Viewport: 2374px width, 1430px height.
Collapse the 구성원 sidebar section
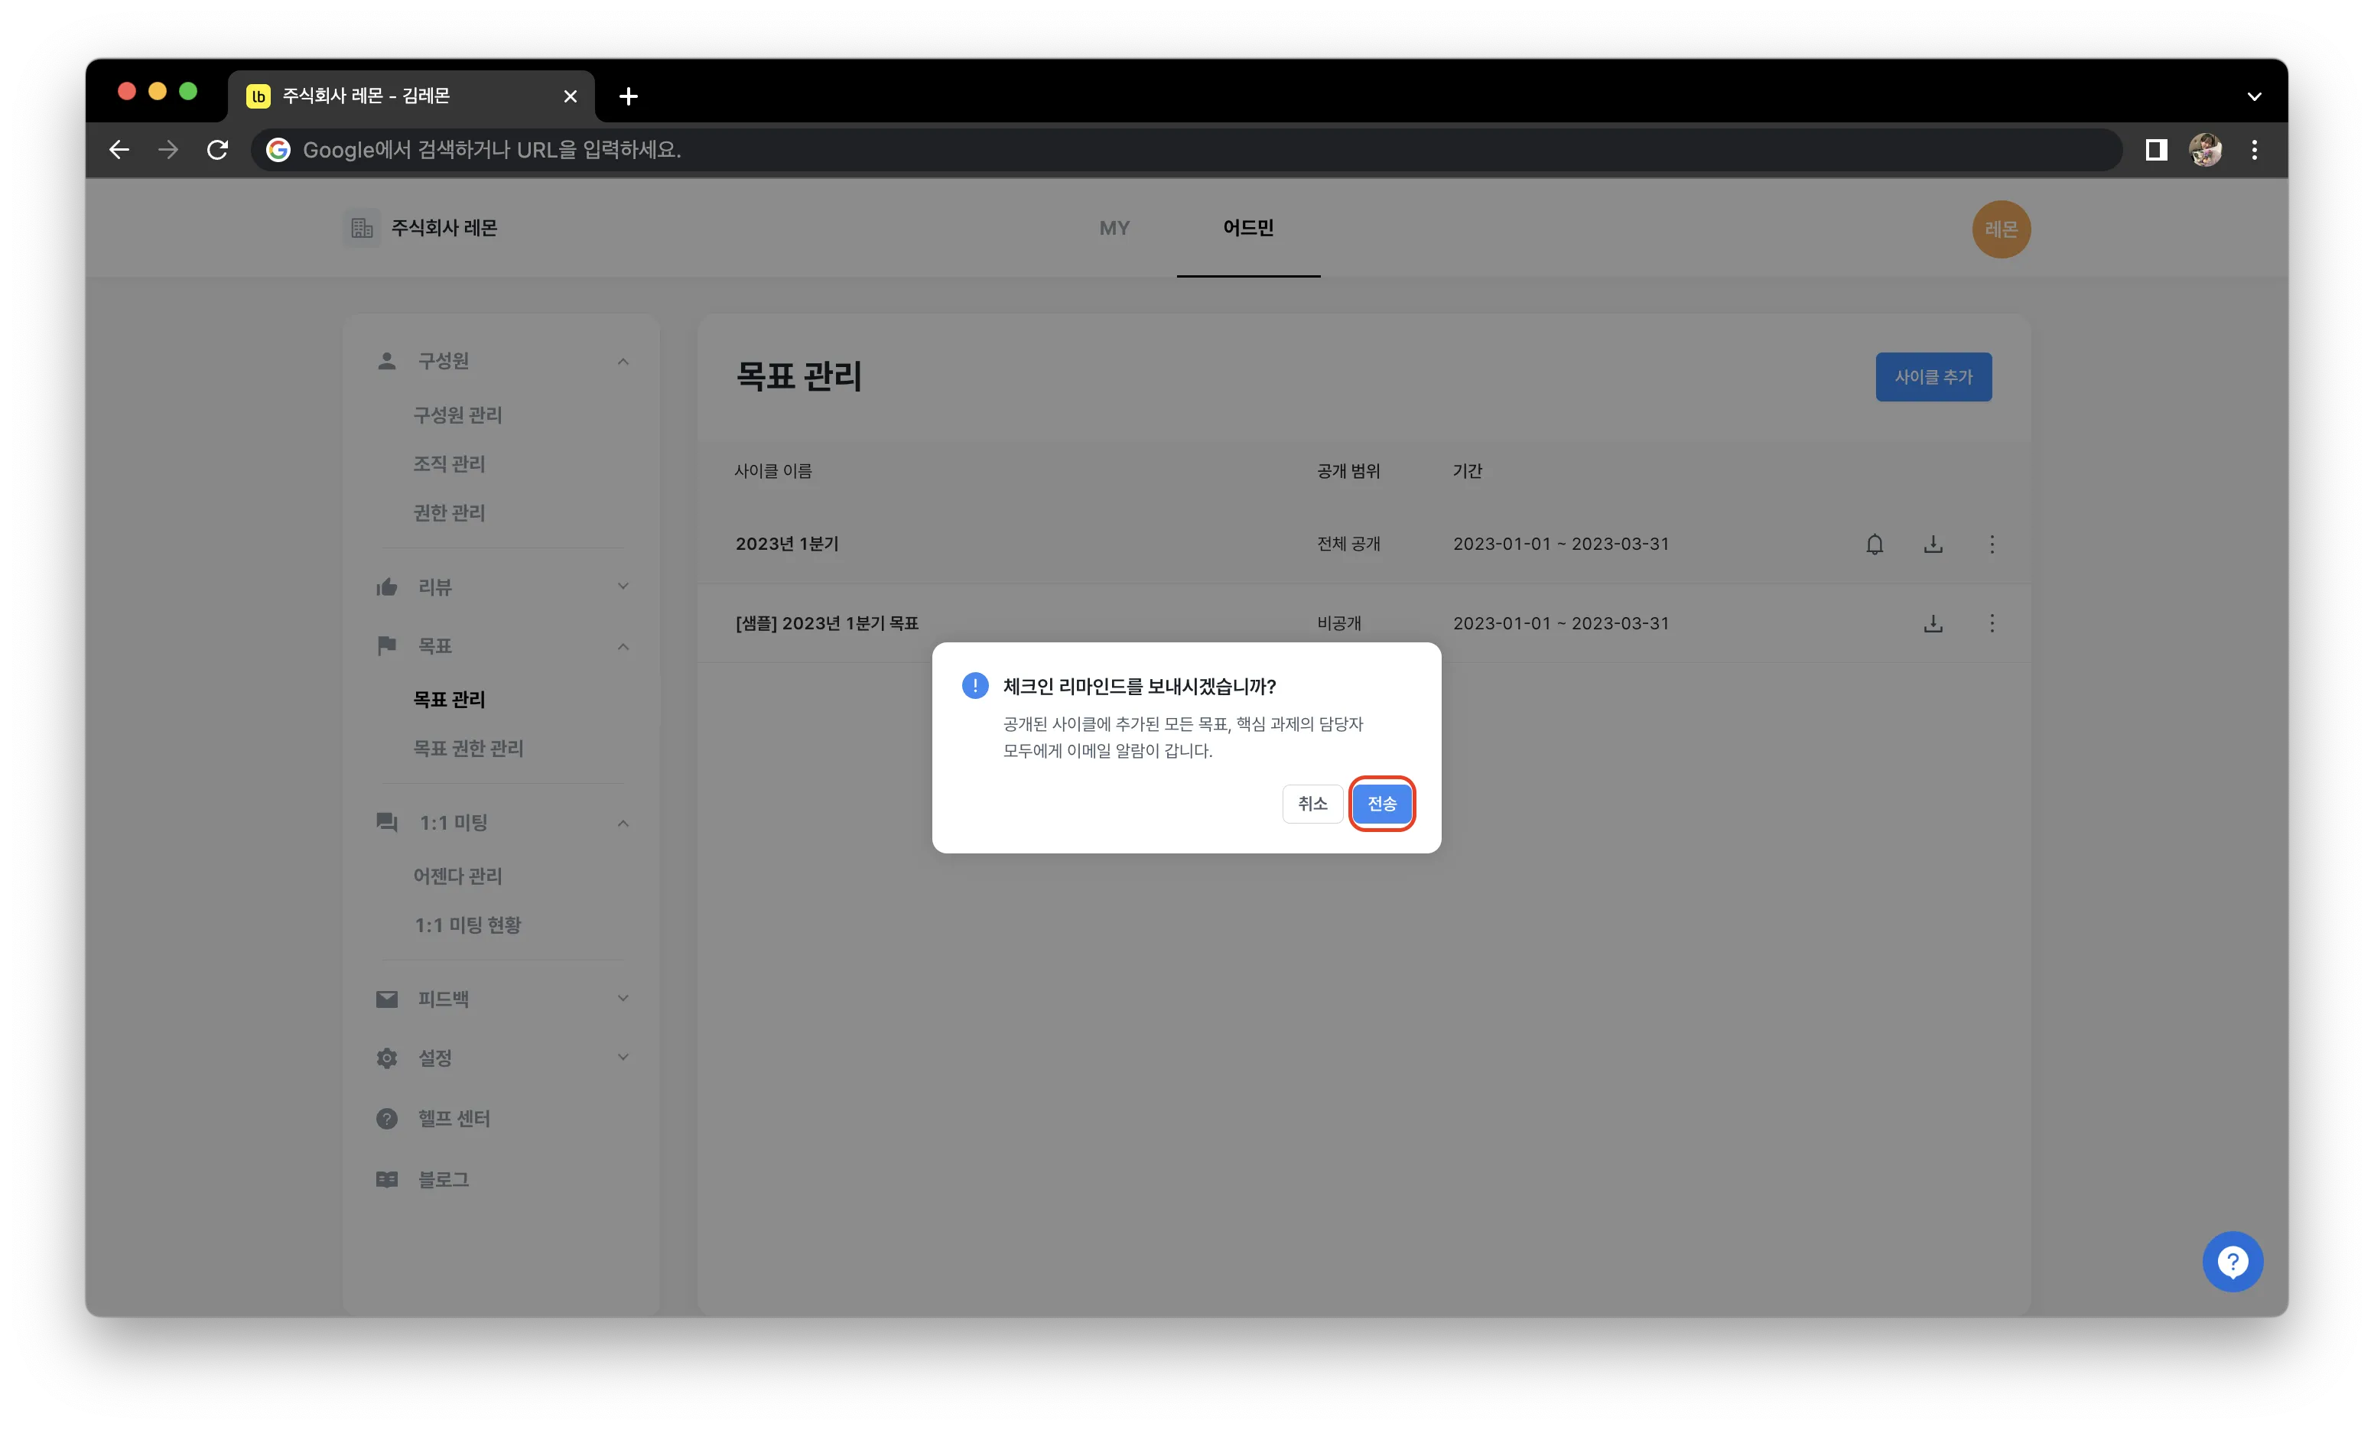point(623,362)
